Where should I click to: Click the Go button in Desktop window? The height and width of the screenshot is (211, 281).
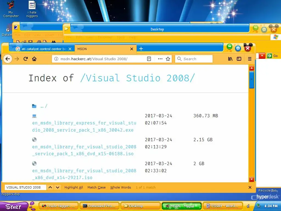[272, 56]
